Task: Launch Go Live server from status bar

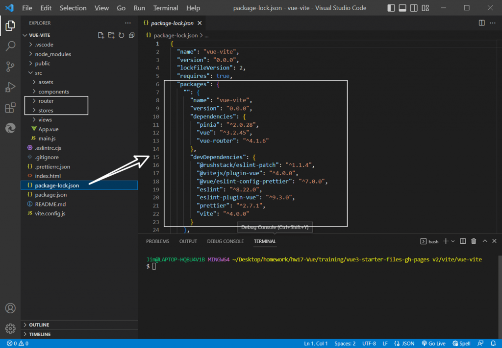Action: 433,344
